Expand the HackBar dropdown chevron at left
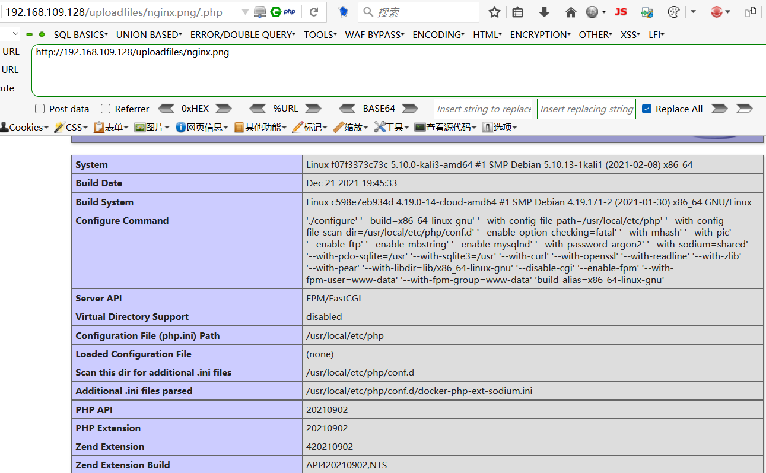The height and width of the screenshot is (473, 766). [15, 34]
